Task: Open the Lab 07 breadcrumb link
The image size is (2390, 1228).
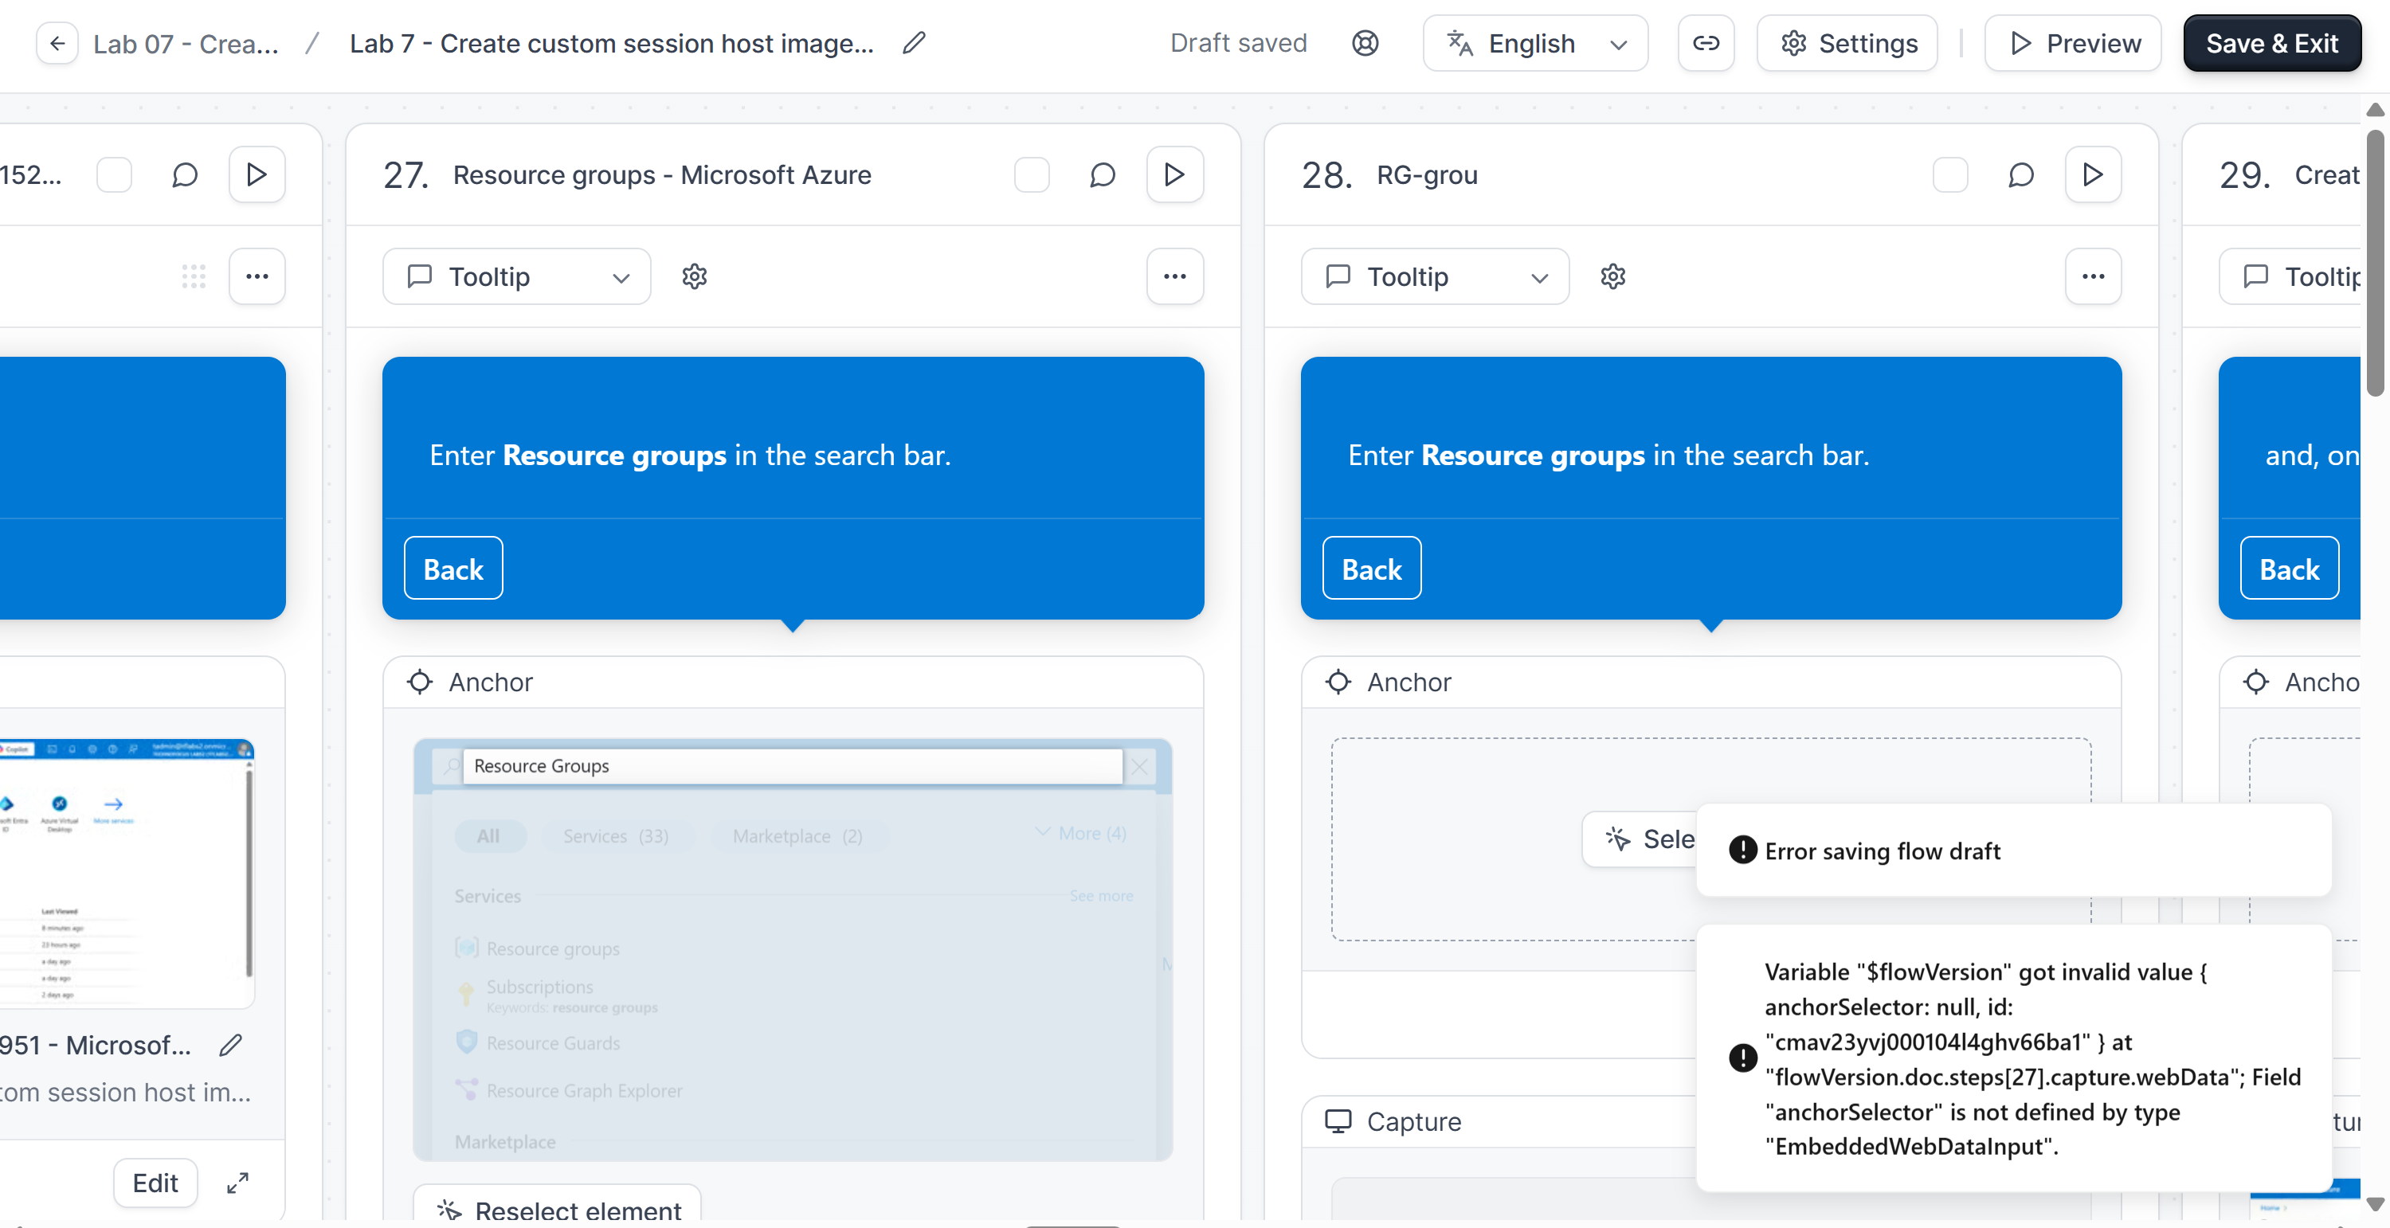Action: (x=186, y=44)
